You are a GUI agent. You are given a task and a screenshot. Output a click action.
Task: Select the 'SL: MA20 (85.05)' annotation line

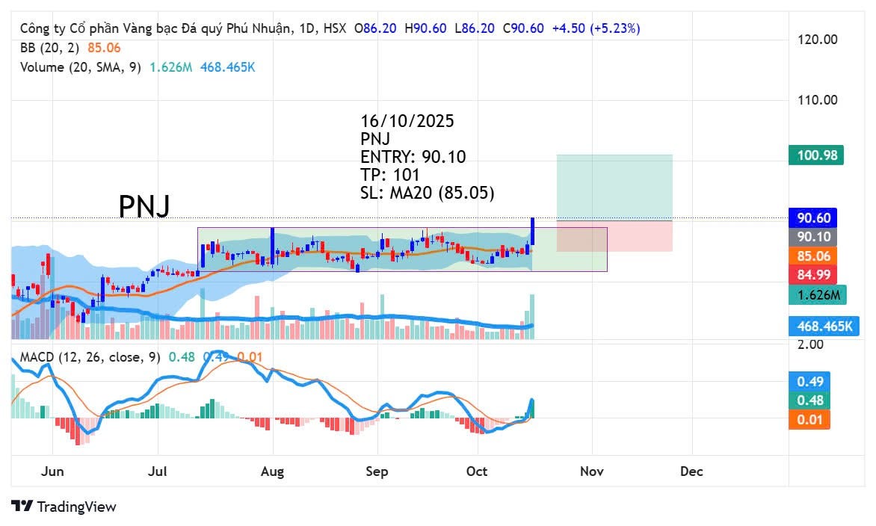[428, 194]
